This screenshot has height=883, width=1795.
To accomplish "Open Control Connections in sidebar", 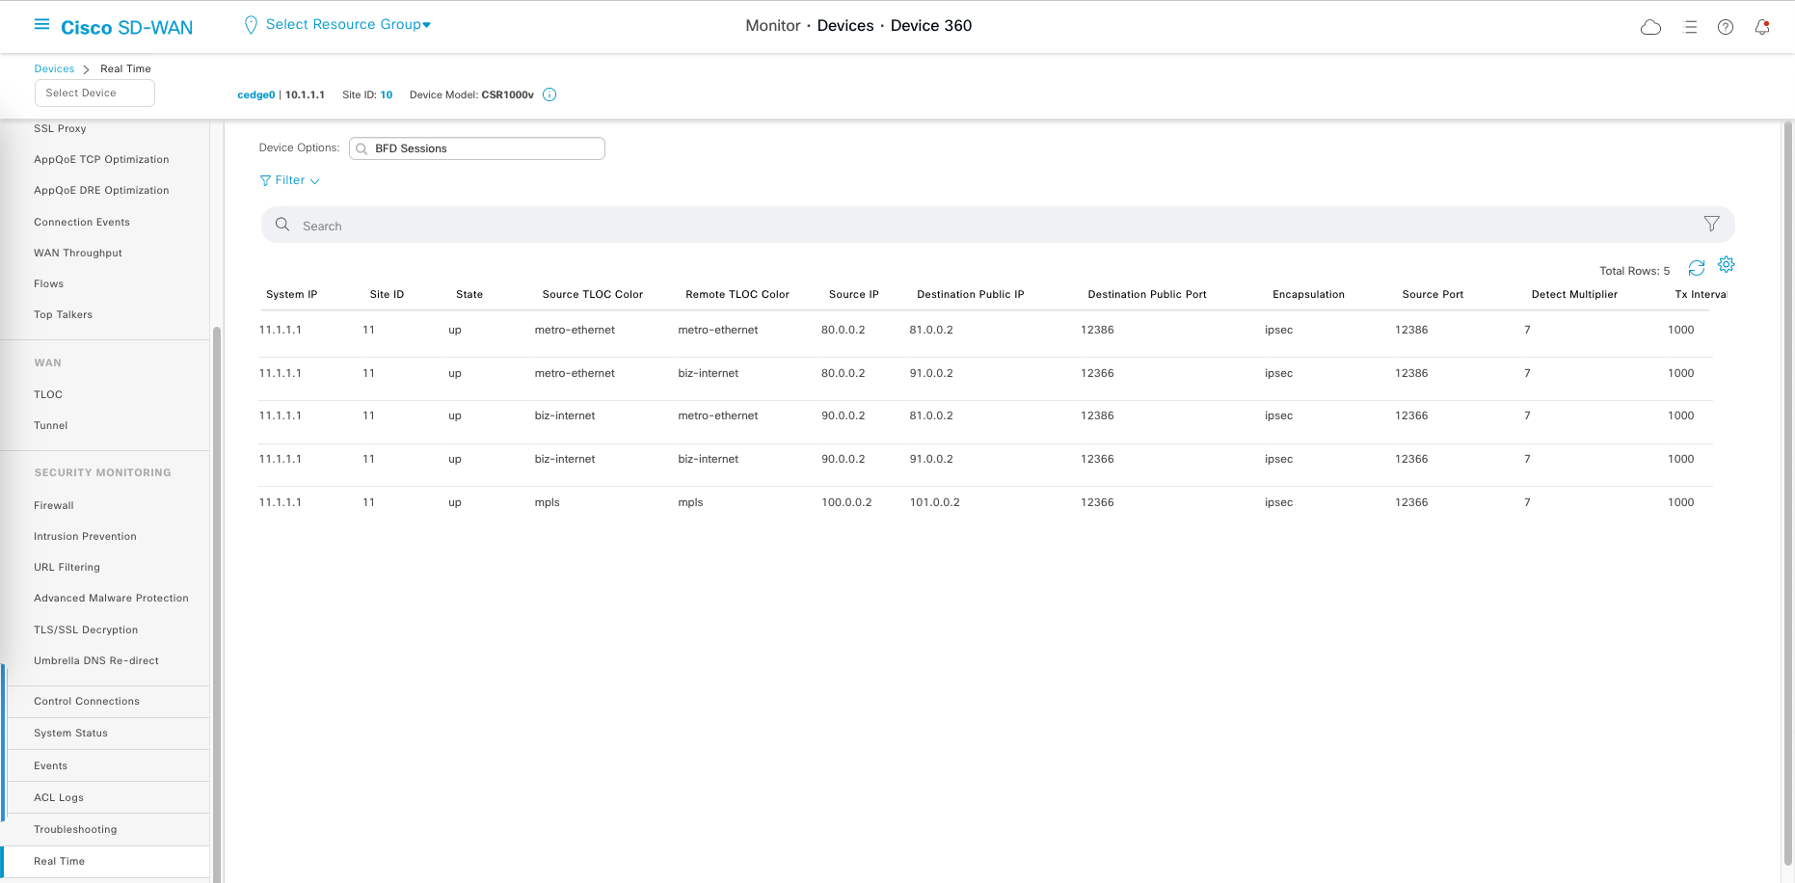I will 87,701.
